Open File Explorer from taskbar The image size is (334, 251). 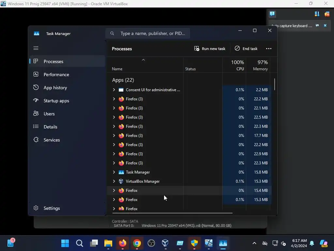(x=108, y=243)
